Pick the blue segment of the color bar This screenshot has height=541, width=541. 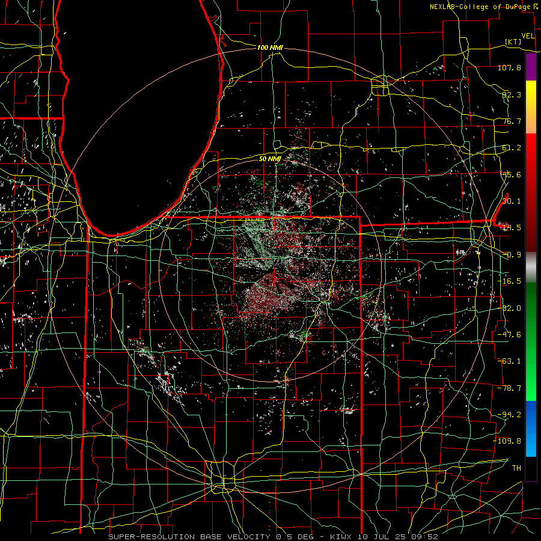[x=531, y=429]
